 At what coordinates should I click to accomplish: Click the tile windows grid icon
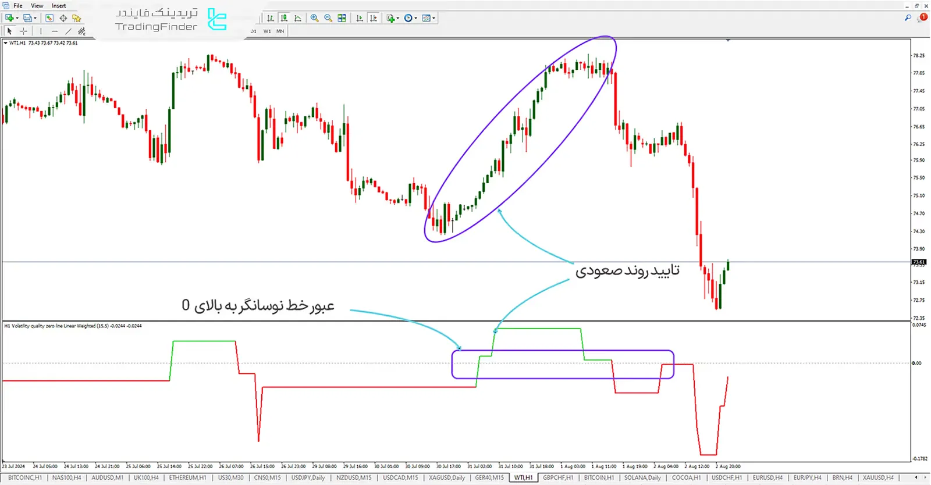point(342,18)
